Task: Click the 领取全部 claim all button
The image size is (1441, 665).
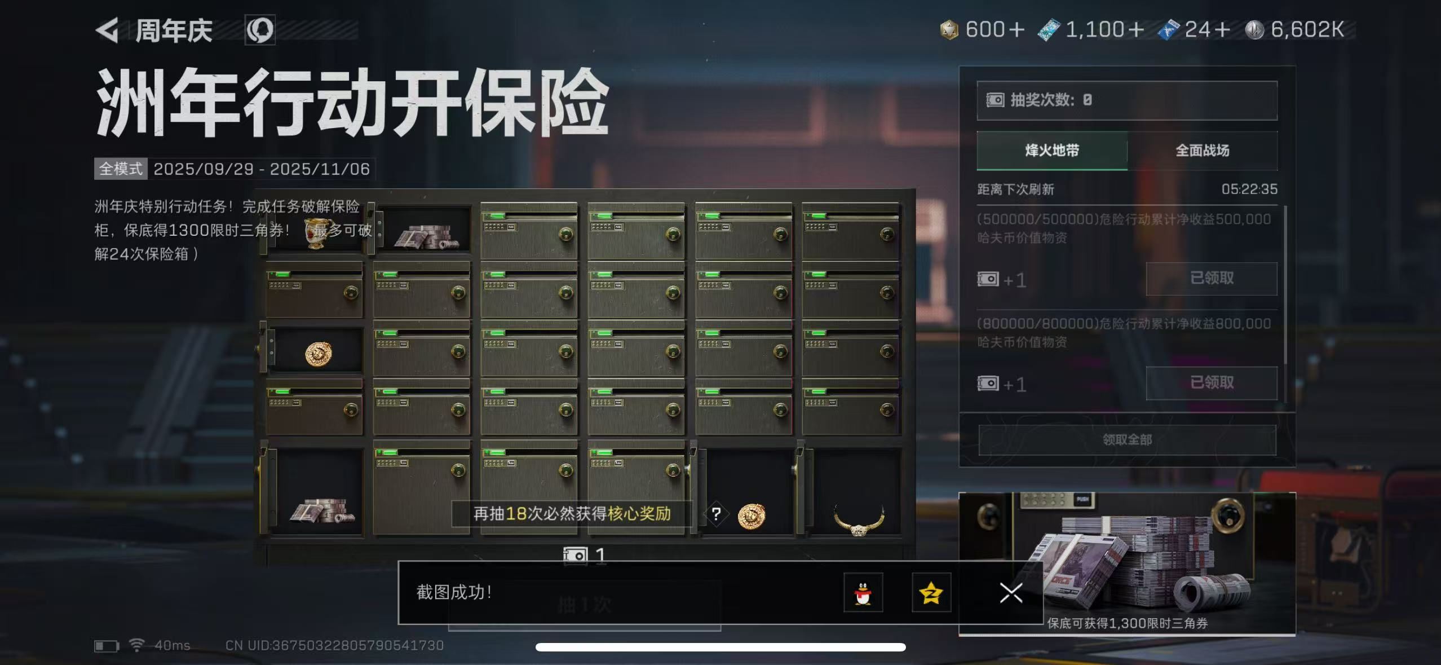Action: [x=1127, y=439]
